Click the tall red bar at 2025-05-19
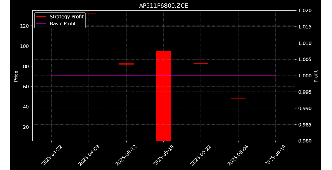This screenshot has width=332, height=170. click(163, 96)
